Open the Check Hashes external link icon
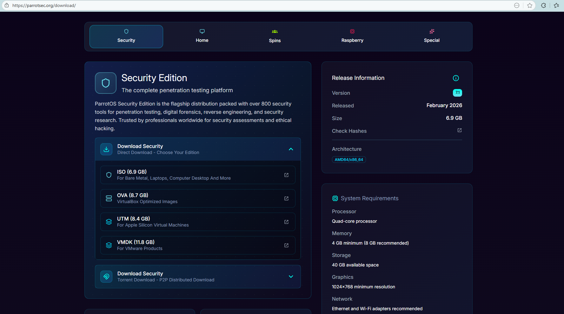 pyautogui.click(x=459, y=131)
